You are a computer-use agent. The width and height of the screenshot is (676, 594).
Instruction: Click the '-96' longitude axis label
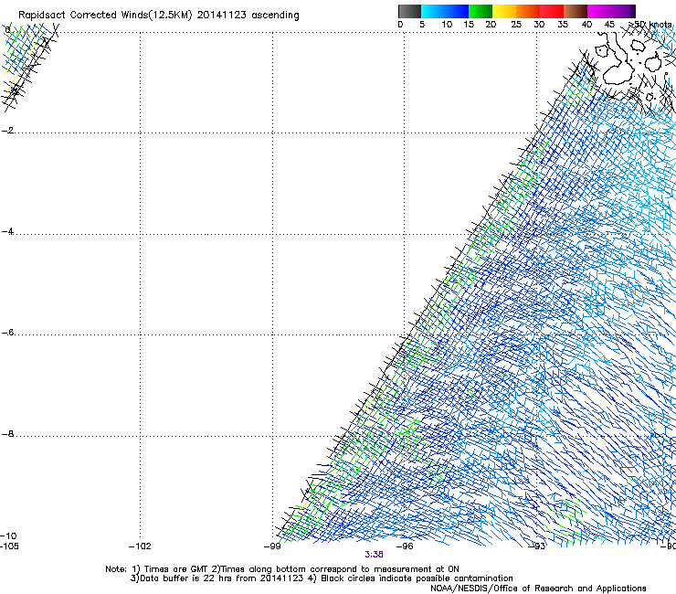click(x=405, y=546)
